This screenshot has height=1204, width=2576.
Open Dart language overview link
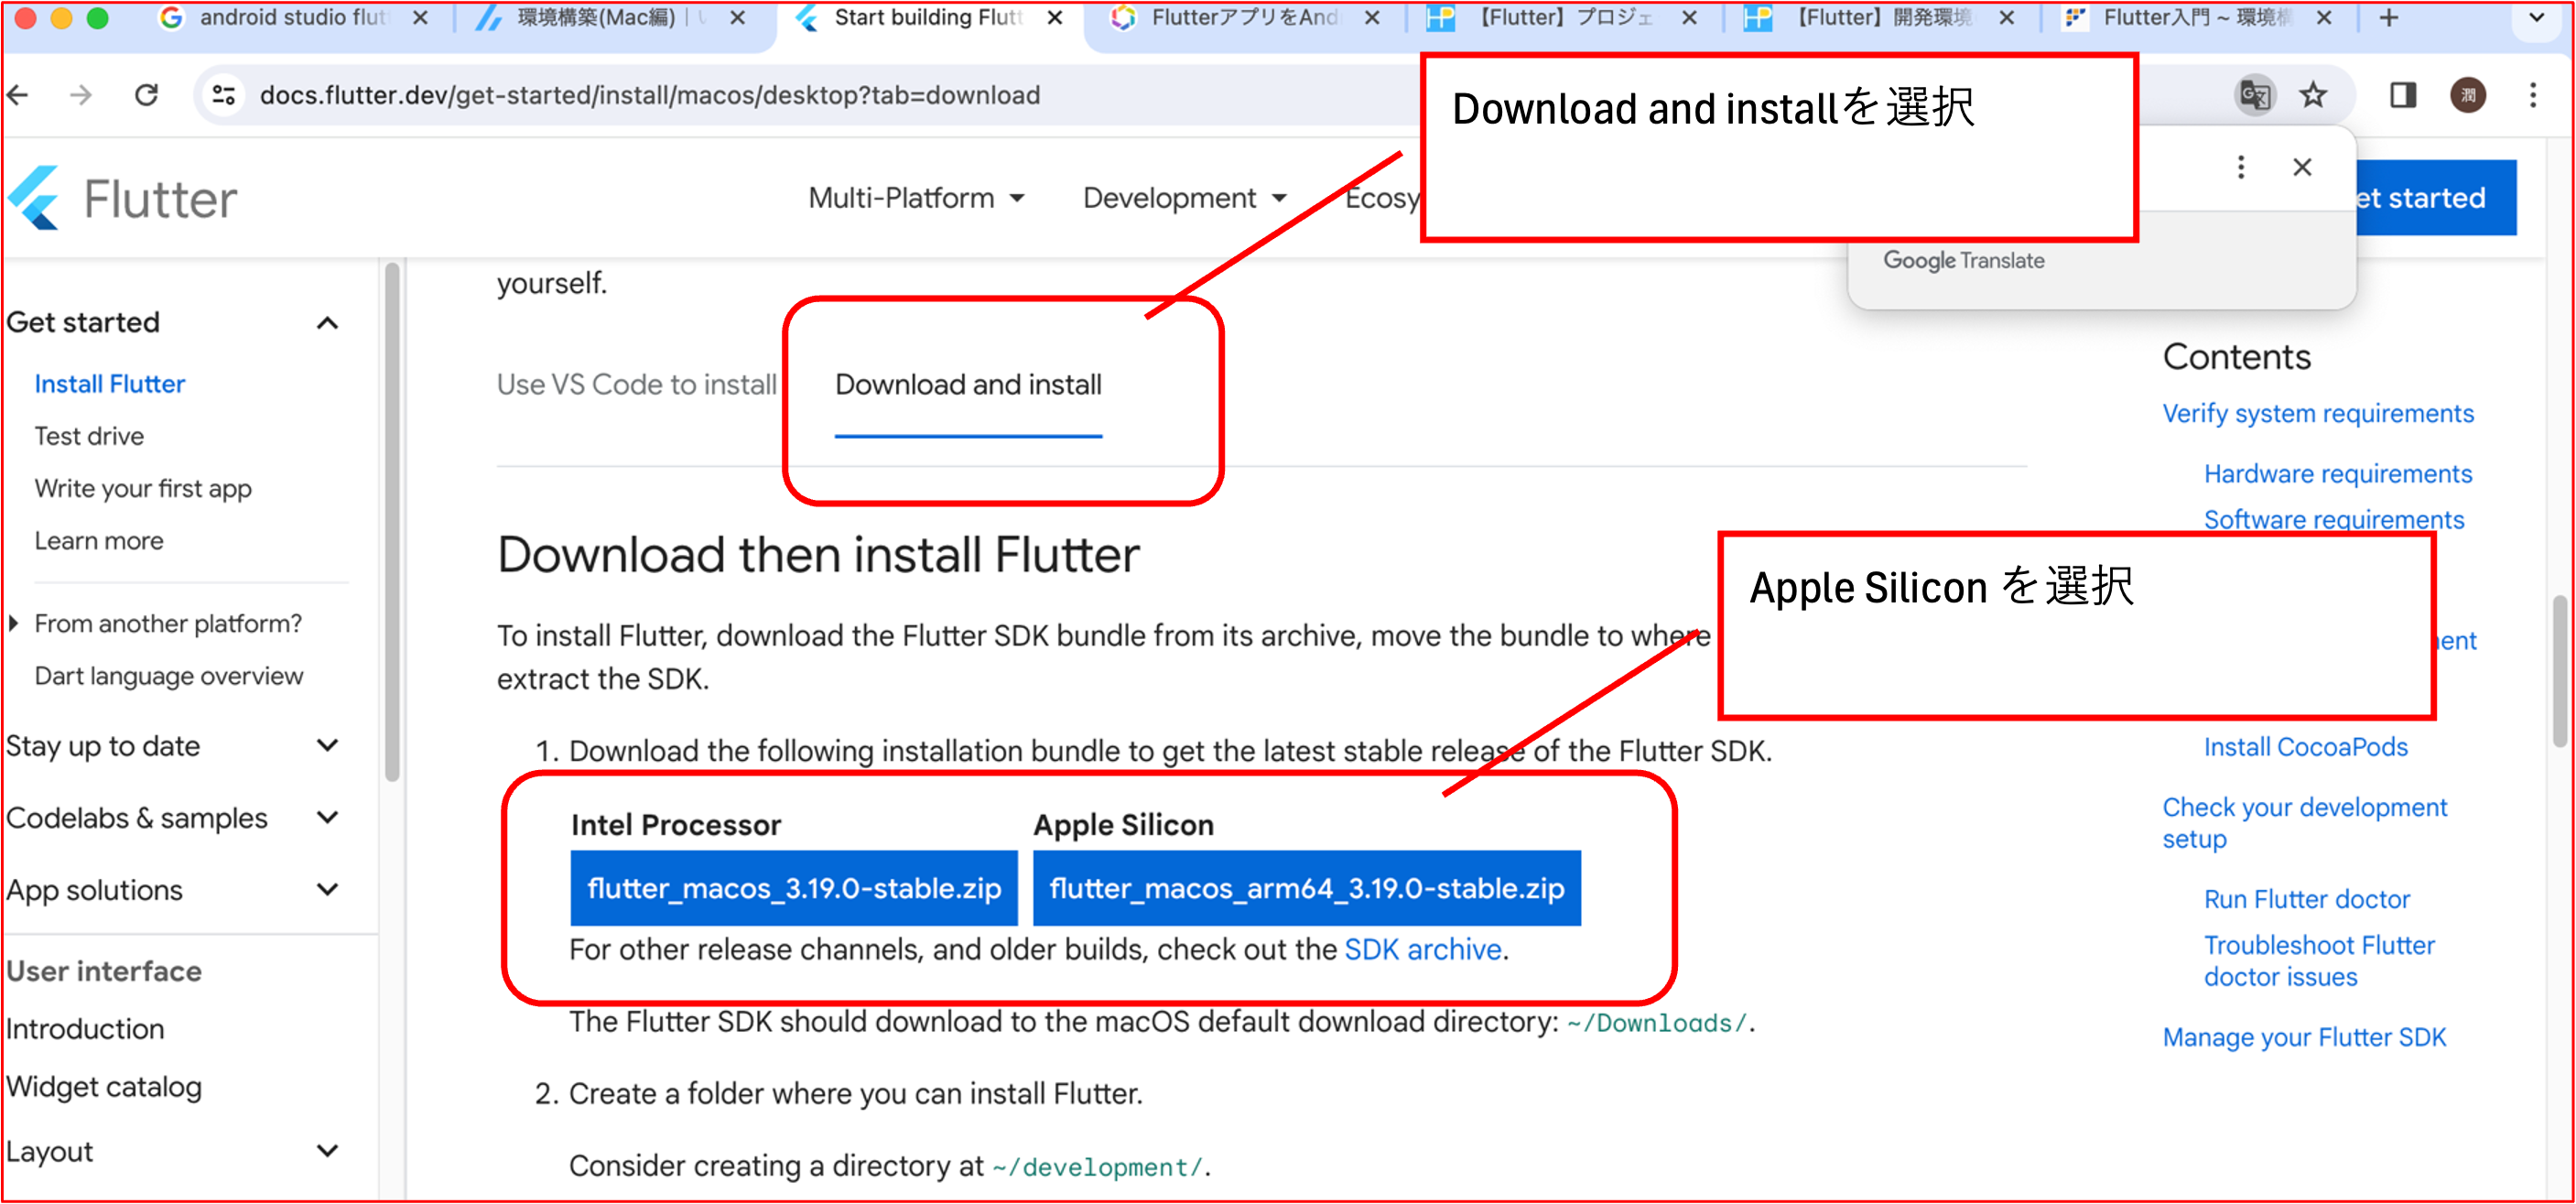click(169, 676)
